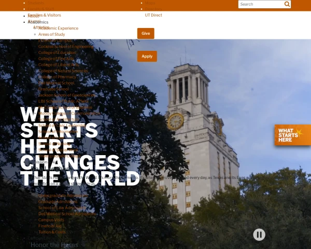The width and height of the screenshot is (311, 249).
Task: Visit School of Information link
Action: coord(58,132)
